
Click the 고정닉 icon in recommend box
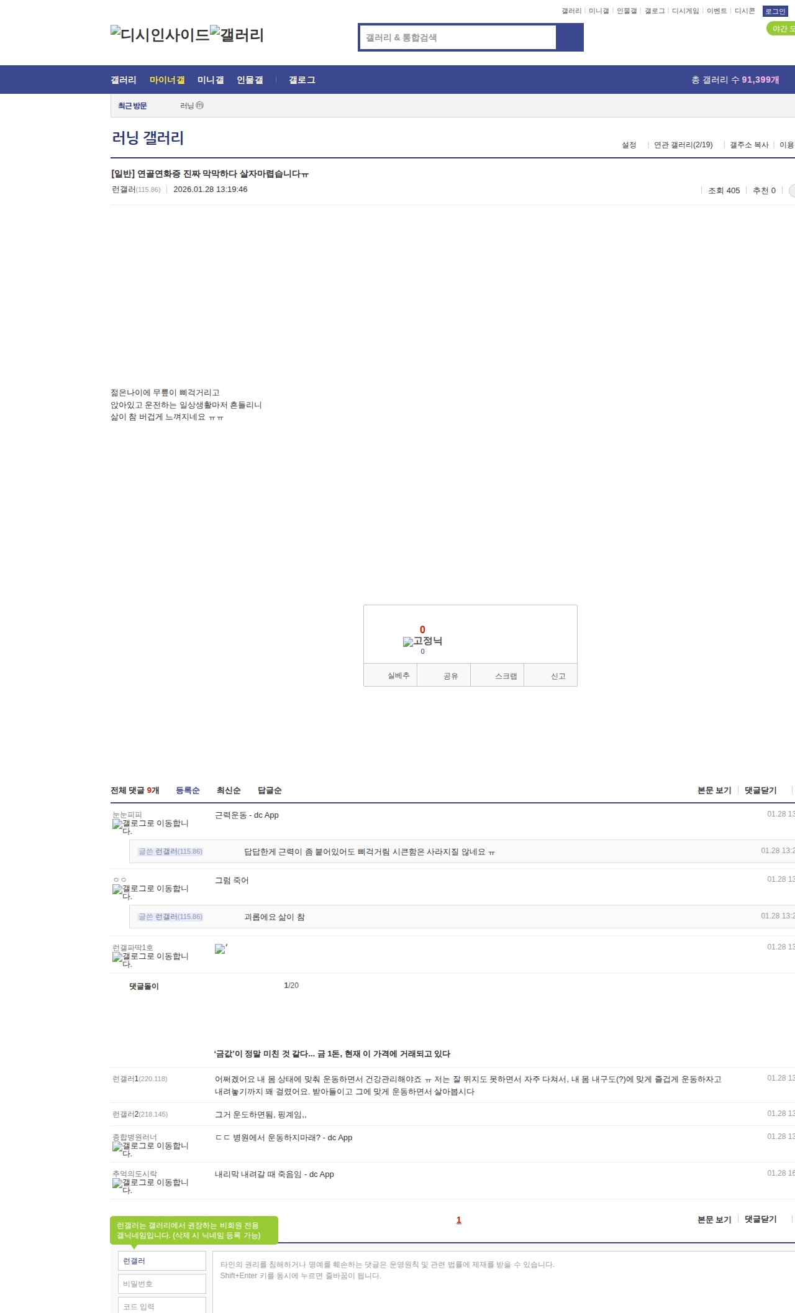[x=422, y=641]
